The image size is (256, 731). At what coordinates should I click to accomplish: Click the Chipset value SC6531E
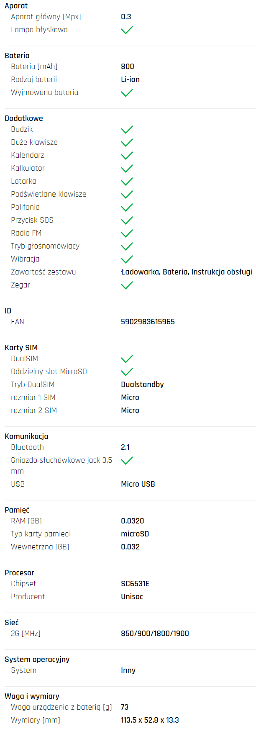click(135, 584)
